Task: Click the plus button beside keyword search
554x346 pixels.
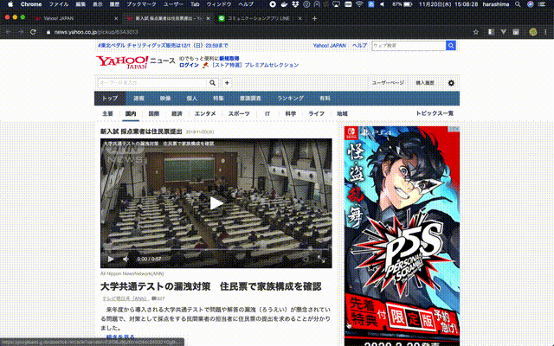Action: (227, 83)
